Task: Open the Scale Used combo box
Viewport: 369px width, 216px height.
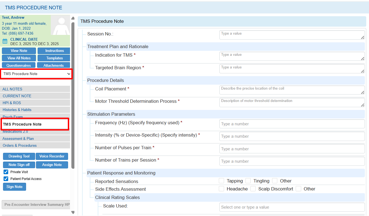Action: pos(292,207)
